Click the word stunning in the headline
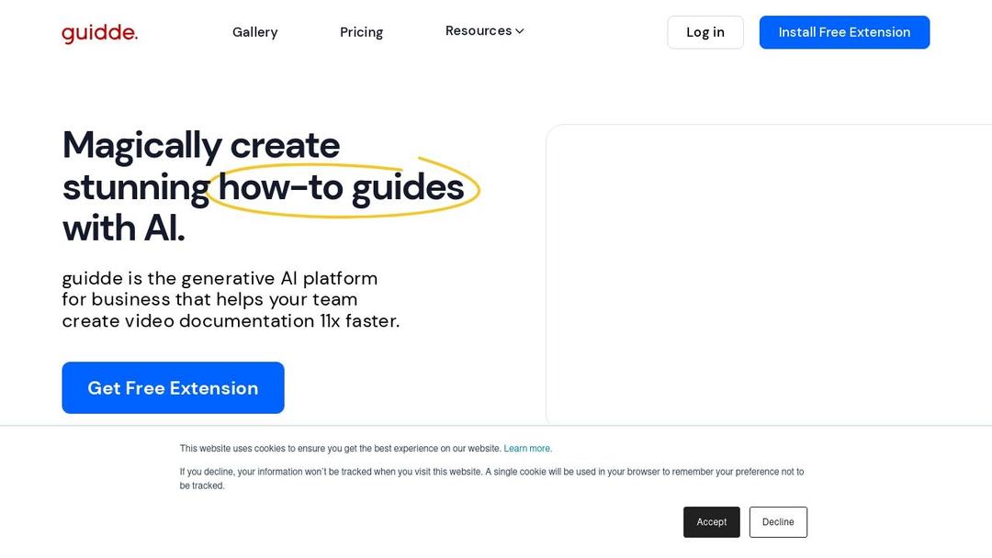 tap(136, 188)
